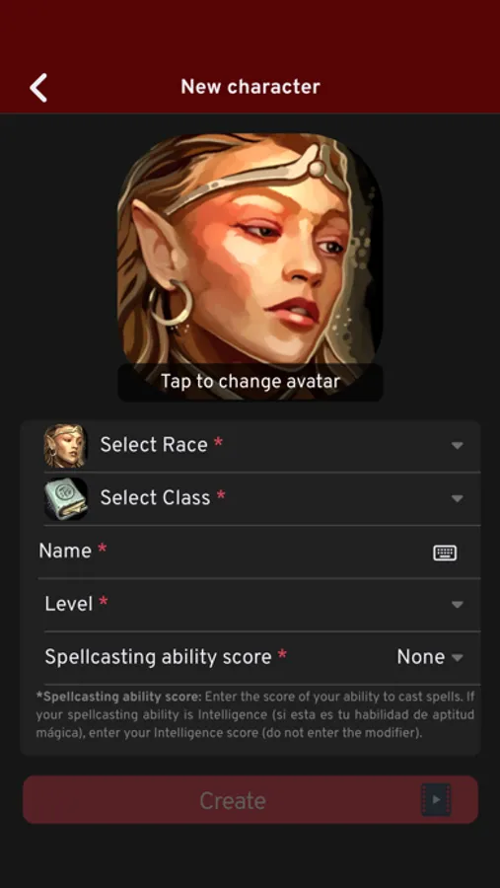Click the 'Spellcasting ability score' label
500x888 pixels.
[x=158, y=657]
